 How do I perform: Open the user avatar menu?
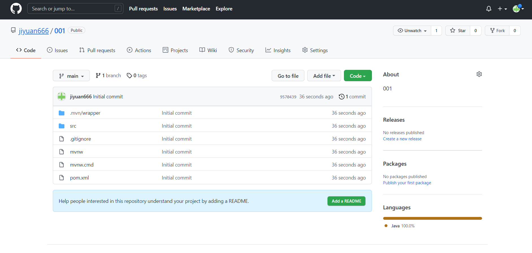coord(518,9)
